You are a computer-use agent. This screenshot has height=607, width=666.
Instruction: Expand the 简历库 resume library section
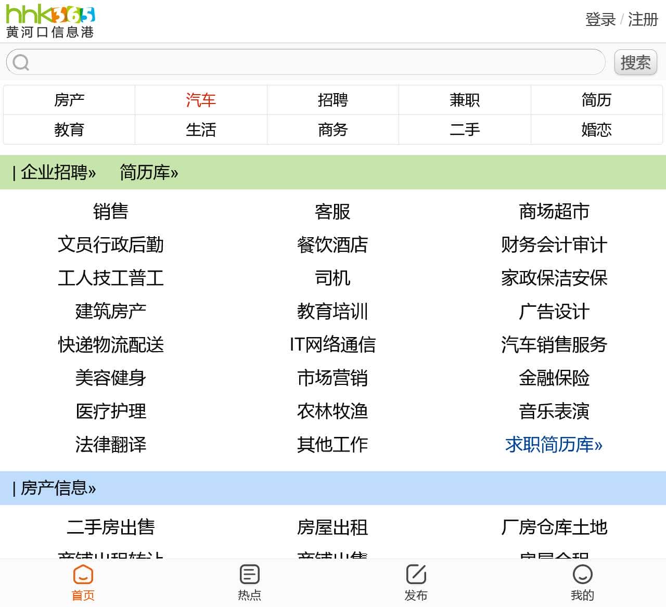[x=149, y=172]
